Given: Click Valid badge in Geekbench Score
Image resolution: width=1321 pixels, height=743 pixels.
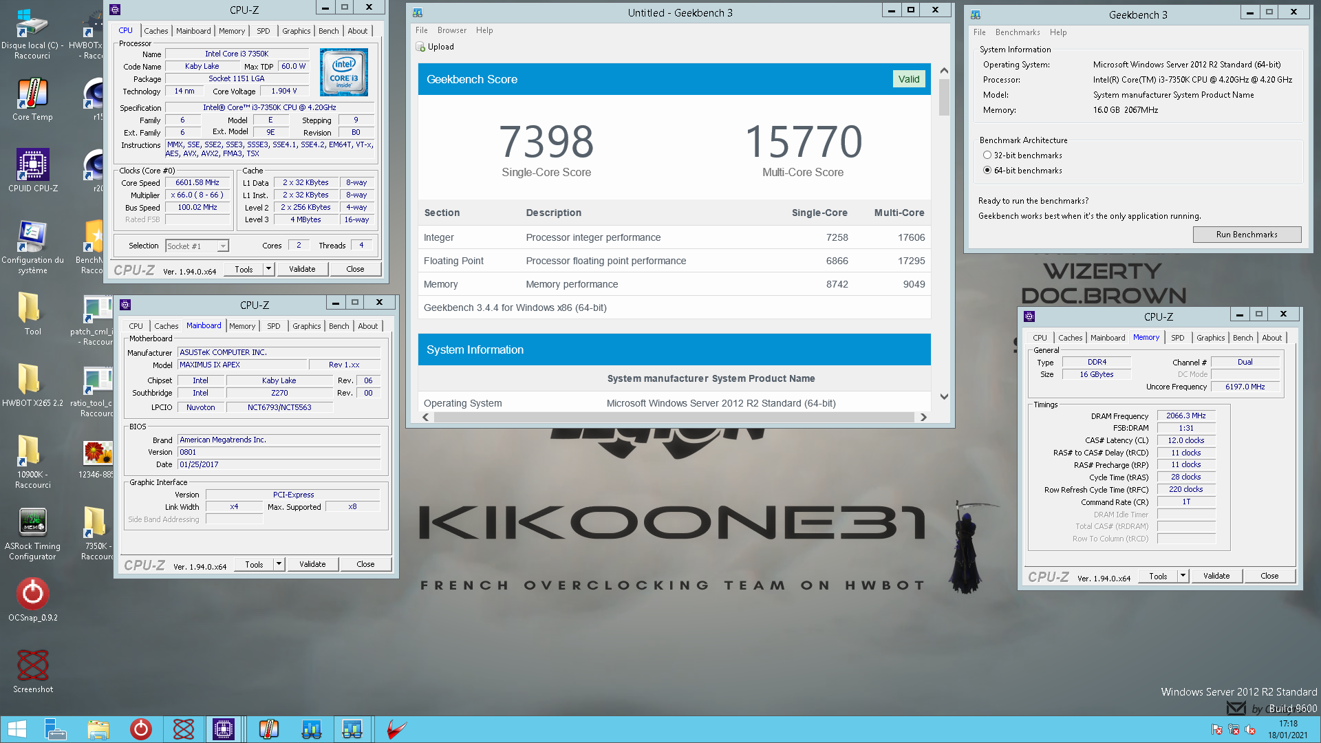Looking at the screenshot, I should (x=908, y=79).
